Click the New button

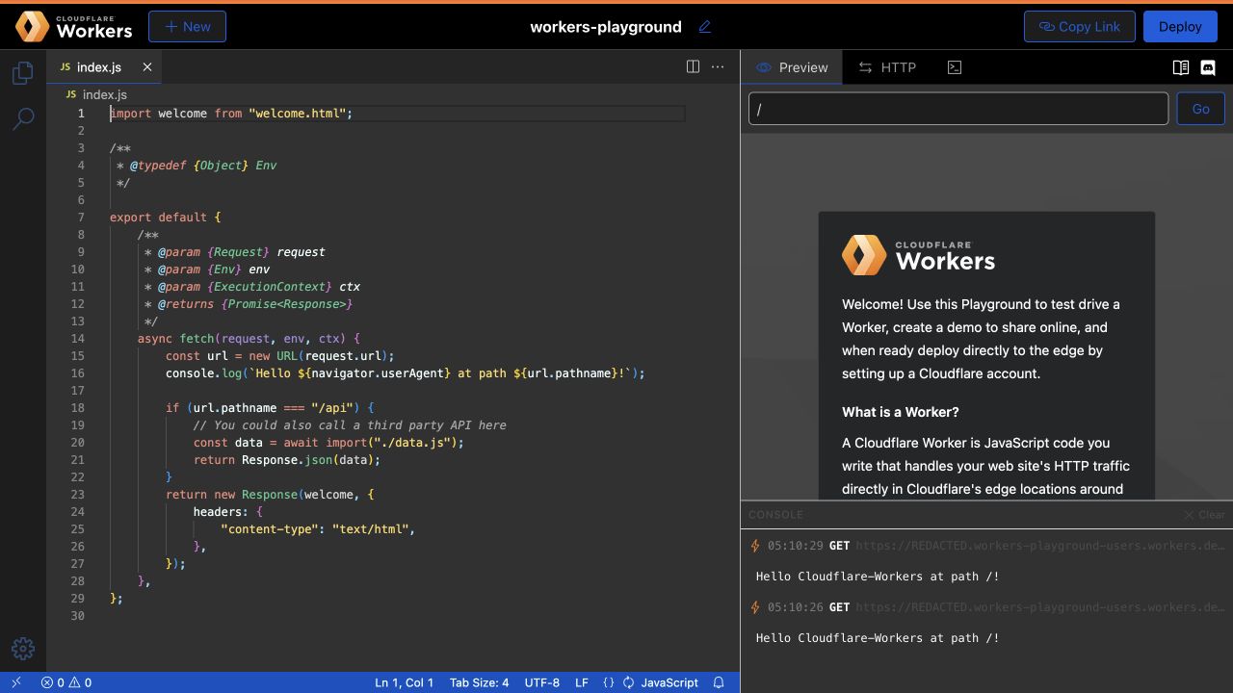point(187,27)
